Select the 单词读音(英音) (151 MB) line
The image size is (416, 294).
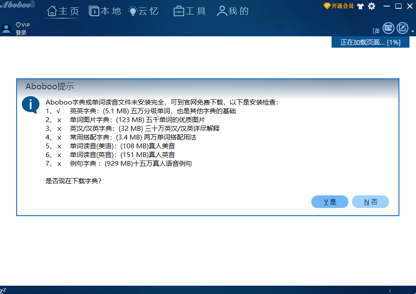(110, 155)
